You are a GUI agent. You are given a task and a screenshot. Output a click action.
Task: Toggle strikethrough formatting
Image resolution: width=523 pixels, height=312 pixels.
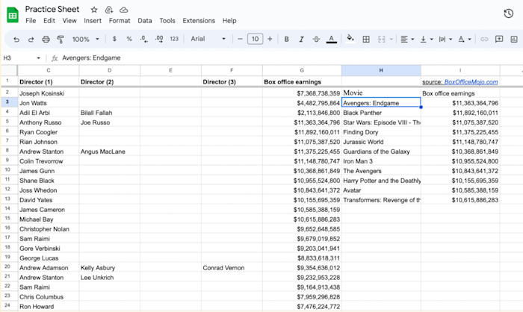[316, 40]
